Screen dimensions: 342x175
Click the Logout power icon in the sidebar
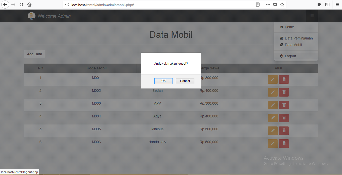pyautogui.click(x=282, y=56)
